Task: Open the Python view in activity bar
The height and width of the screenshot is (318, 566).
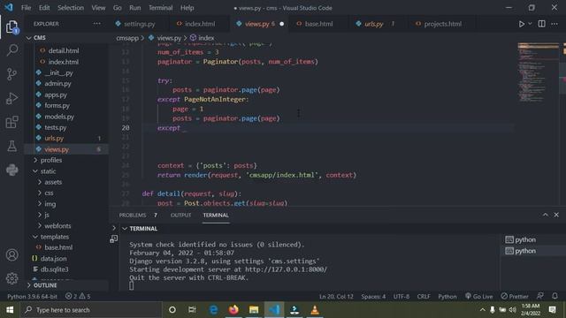Action: 11,170
